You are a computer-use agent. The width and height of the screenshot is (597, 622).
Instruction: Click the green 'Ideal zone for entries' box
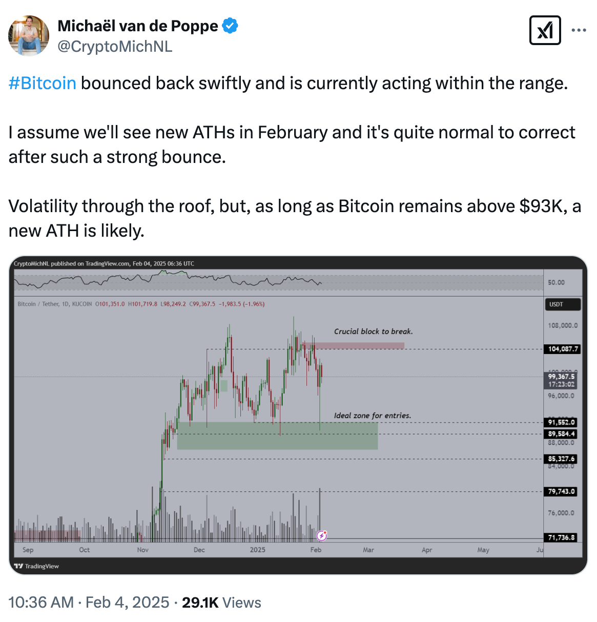(277, 436)
